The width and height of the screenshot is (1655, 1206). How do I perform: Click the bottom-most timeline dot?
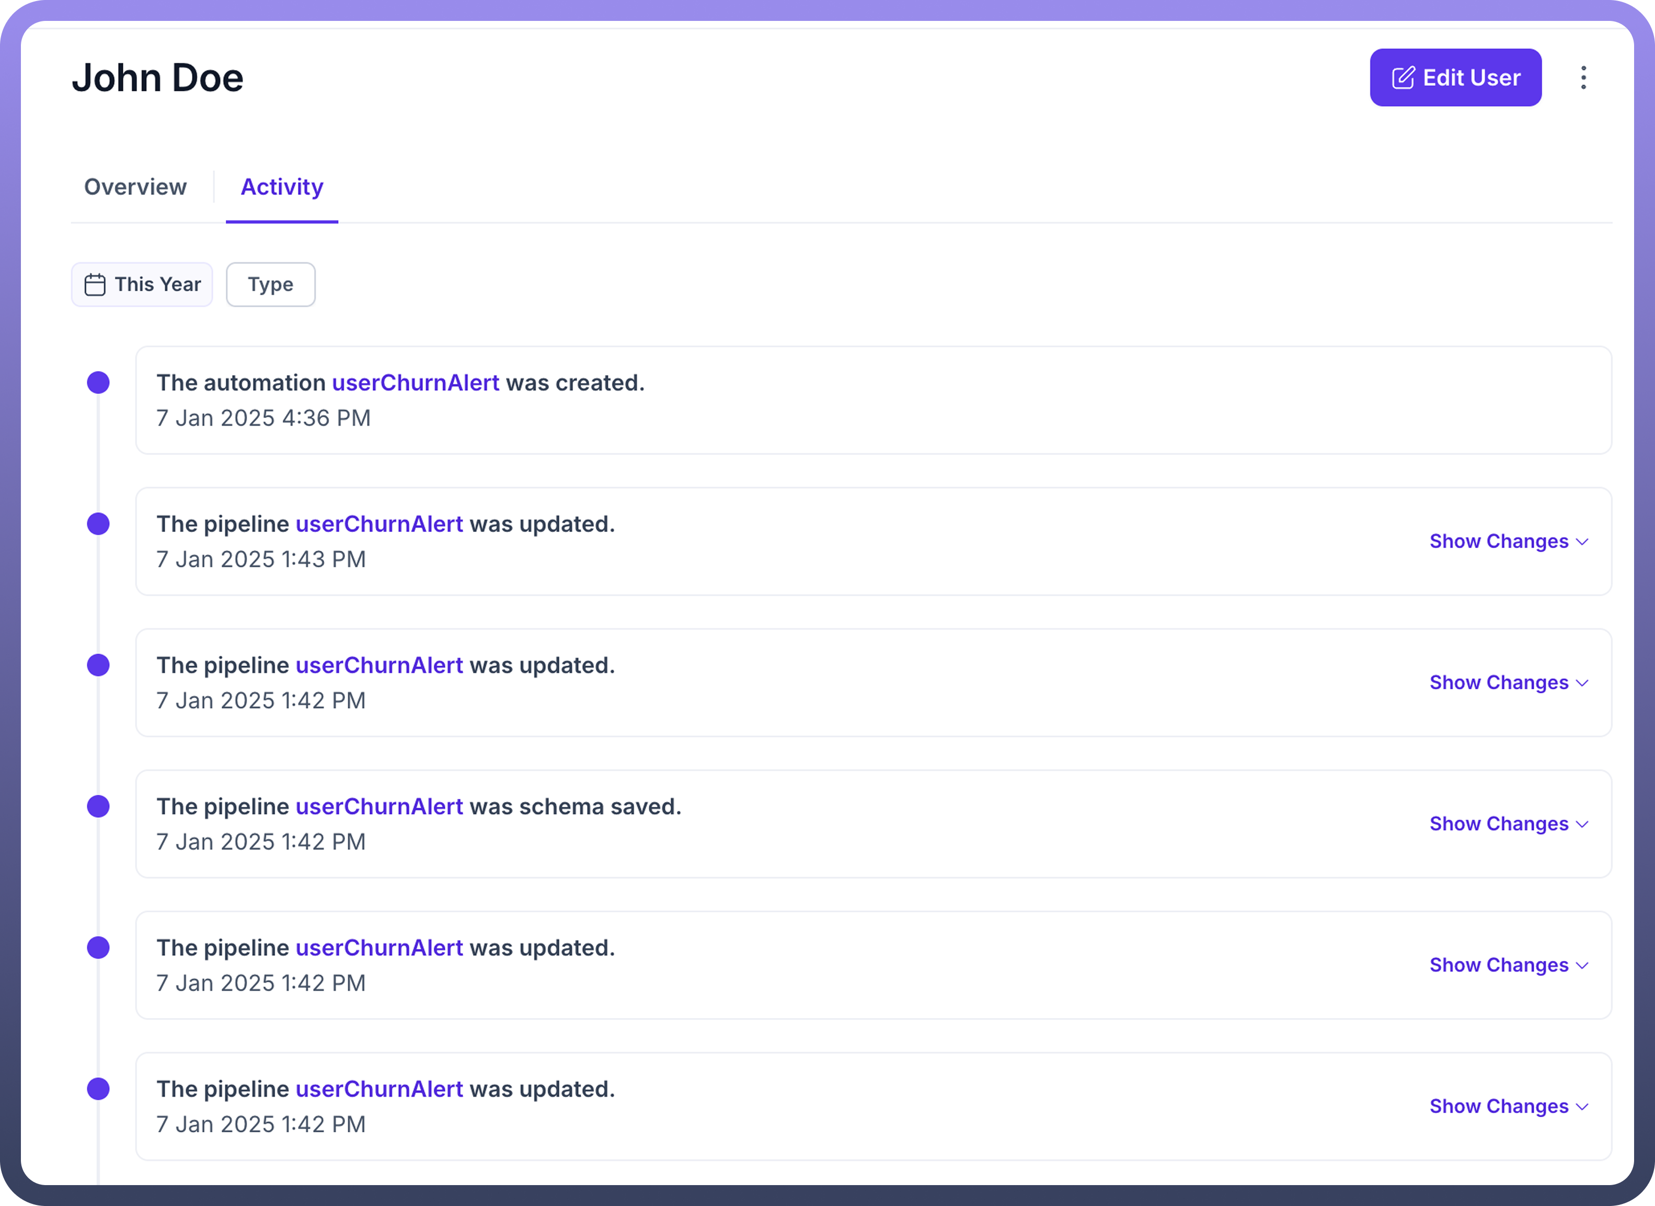tap(99, 1089)
